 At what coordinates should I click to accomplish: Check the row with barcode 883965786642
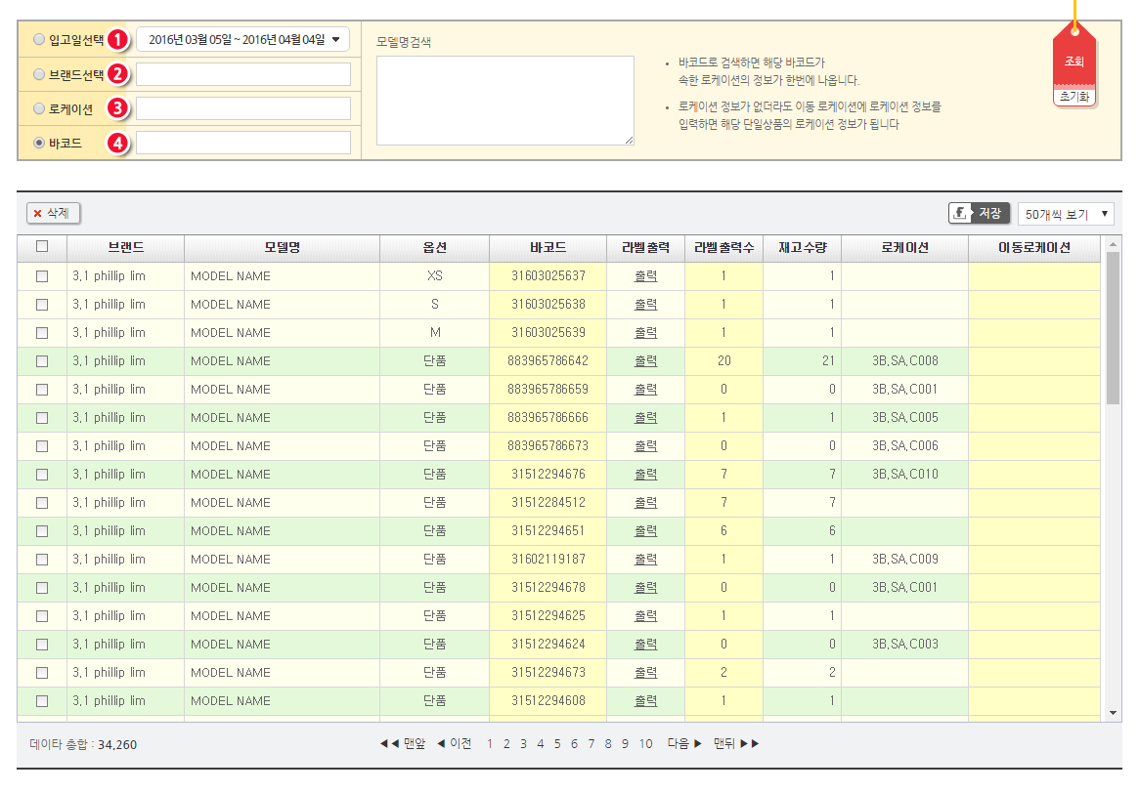[x=42, y=361]
